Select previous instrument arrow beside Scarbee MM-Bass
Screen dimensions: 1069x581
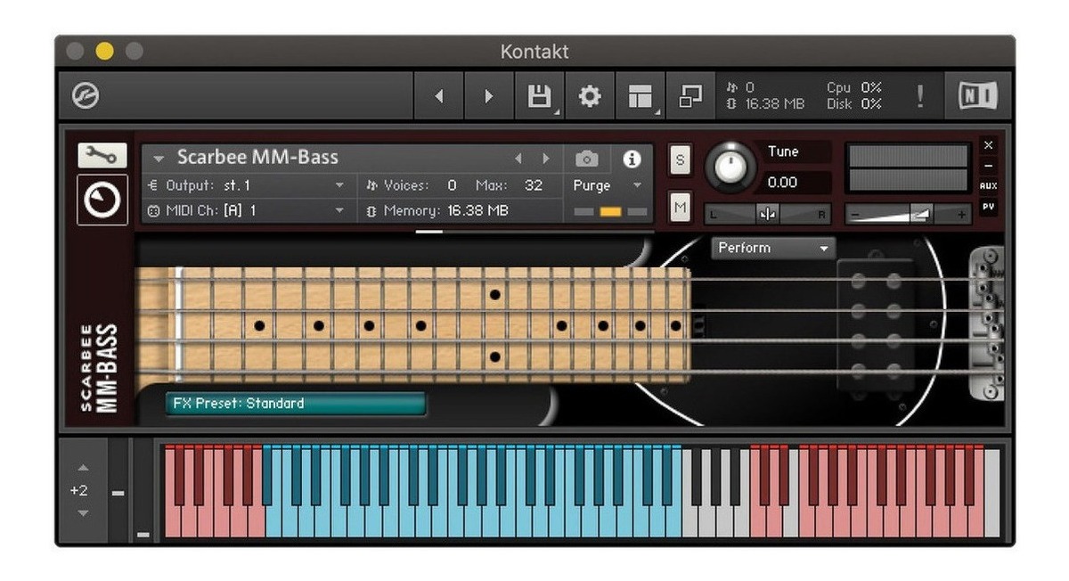pyautogui.click(x=518, y=159)
